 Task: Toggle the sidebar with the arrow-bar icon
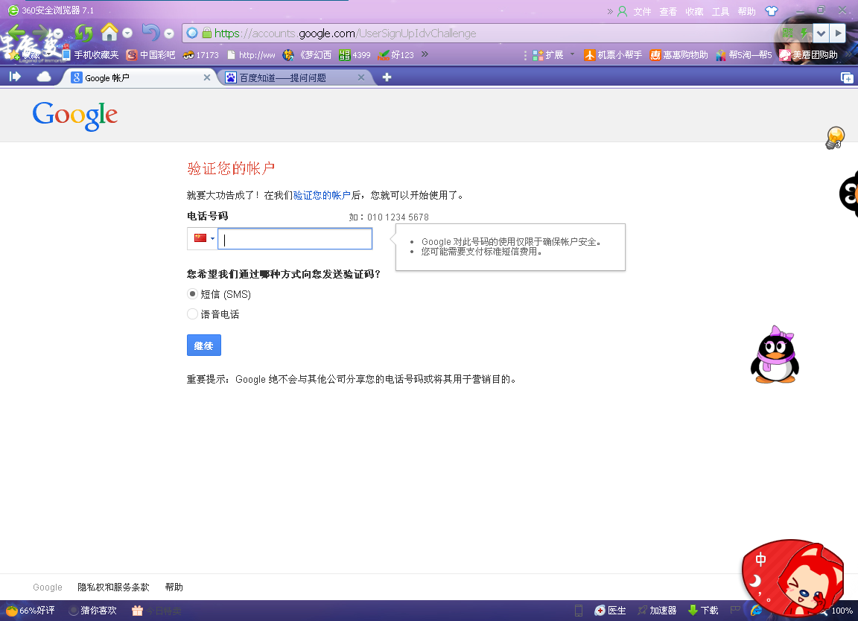tap(15, 77)
